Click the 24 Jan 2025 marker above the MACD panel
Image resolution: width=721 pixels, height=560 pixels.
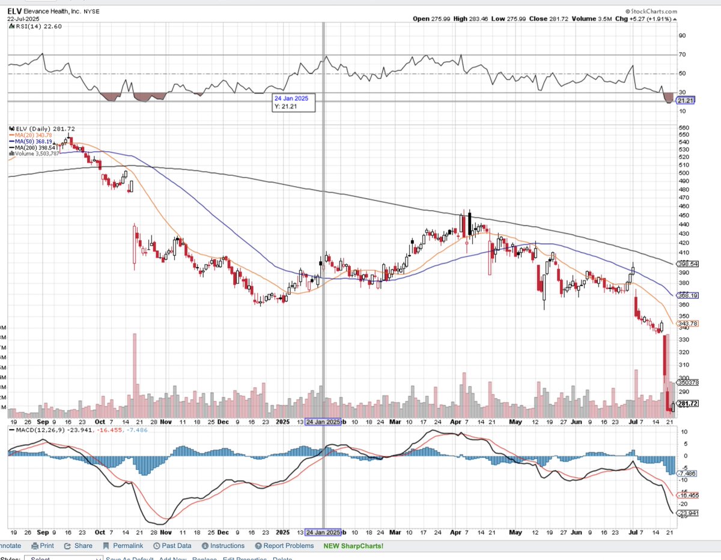point(323,421)
